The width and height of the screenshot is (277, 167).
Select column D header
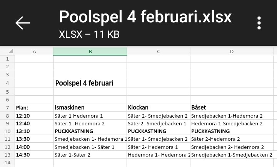[x=232, y=51]
